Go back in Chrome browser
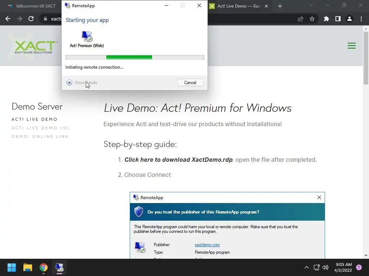The width and height of the screenshot is (369, 276). (8, 19)
